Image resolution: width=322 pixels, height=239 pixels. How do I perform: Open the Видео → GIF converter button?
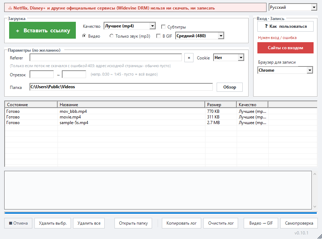(x=261, y=223)
